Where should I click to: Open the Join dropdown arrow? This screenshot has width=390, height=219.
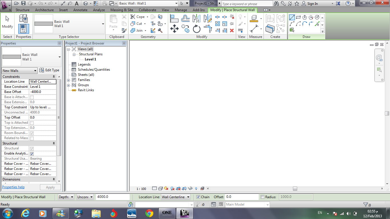145,31
